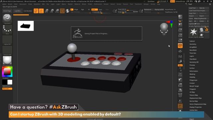Open the Preferences menu
This screenshot has width=213, height=120.
click(98, 4)
